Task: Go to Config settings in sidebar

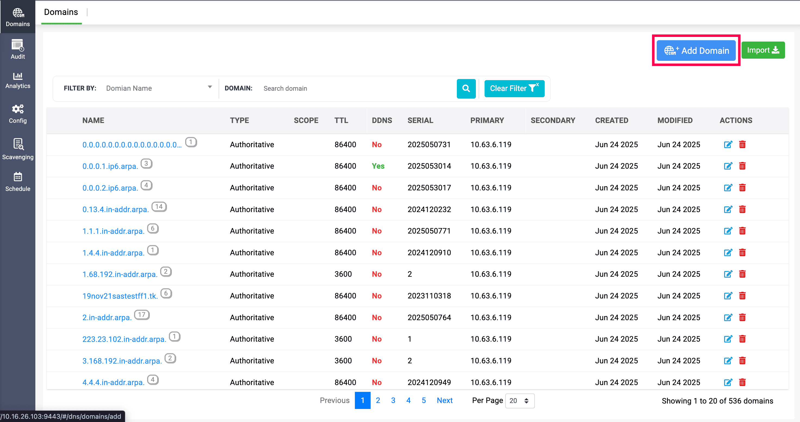Action: [18, 114]
